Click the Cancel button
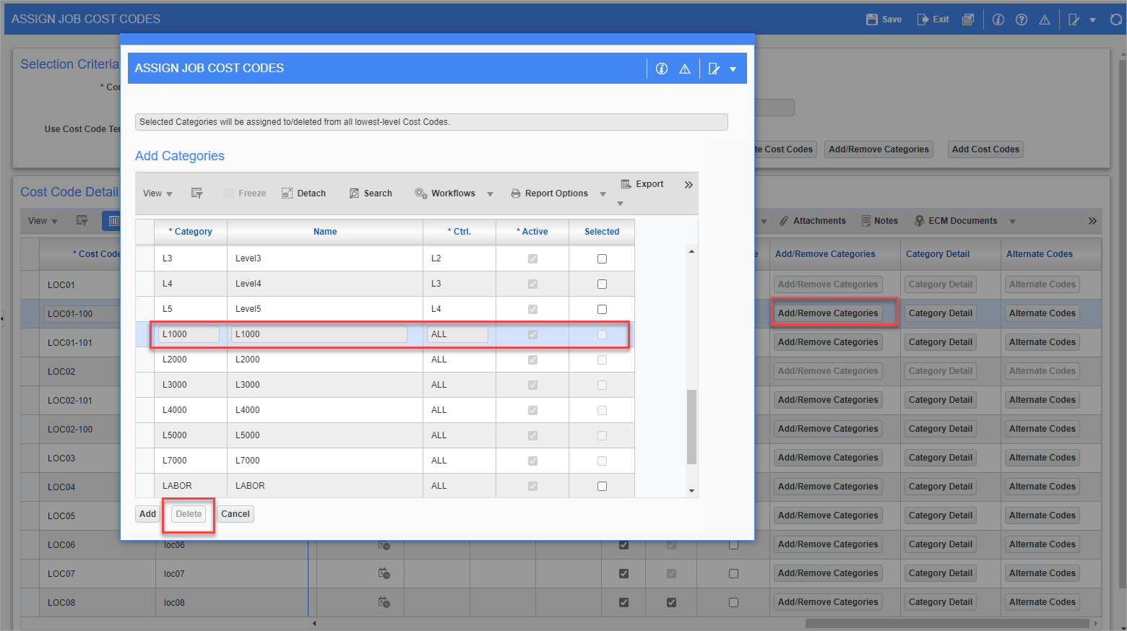This screenshot has height=631, width=1127. pyautogui.click(x=235, y=514)
